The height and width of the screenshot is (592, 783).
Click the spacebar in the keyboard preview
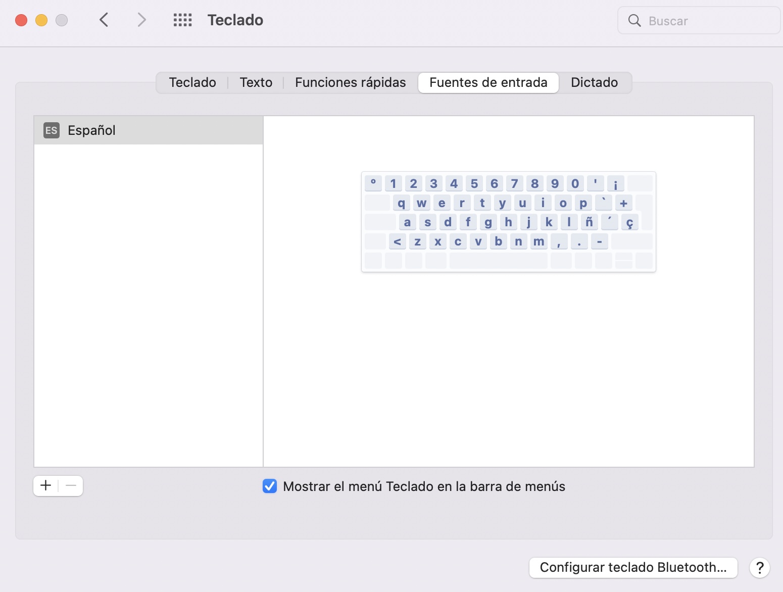point(498,261)
